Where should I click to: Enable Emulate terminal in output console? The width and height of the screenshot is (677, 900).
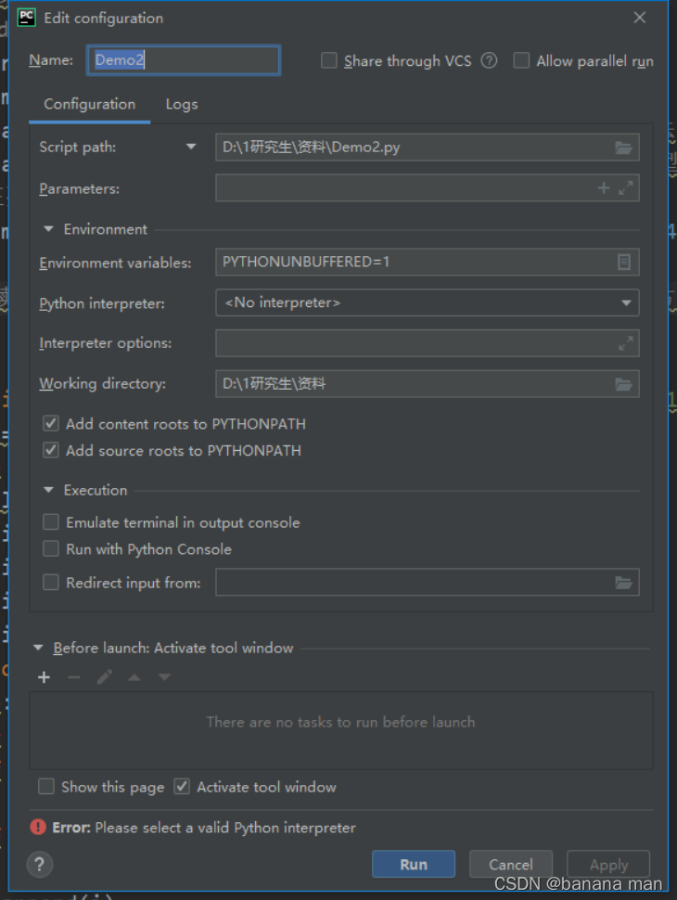(51, 521)
